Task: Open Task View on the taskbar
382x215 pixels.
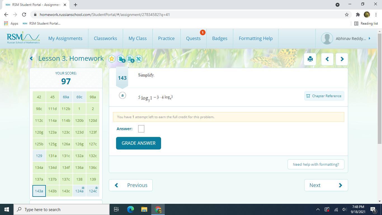Action: pos(116,209)
